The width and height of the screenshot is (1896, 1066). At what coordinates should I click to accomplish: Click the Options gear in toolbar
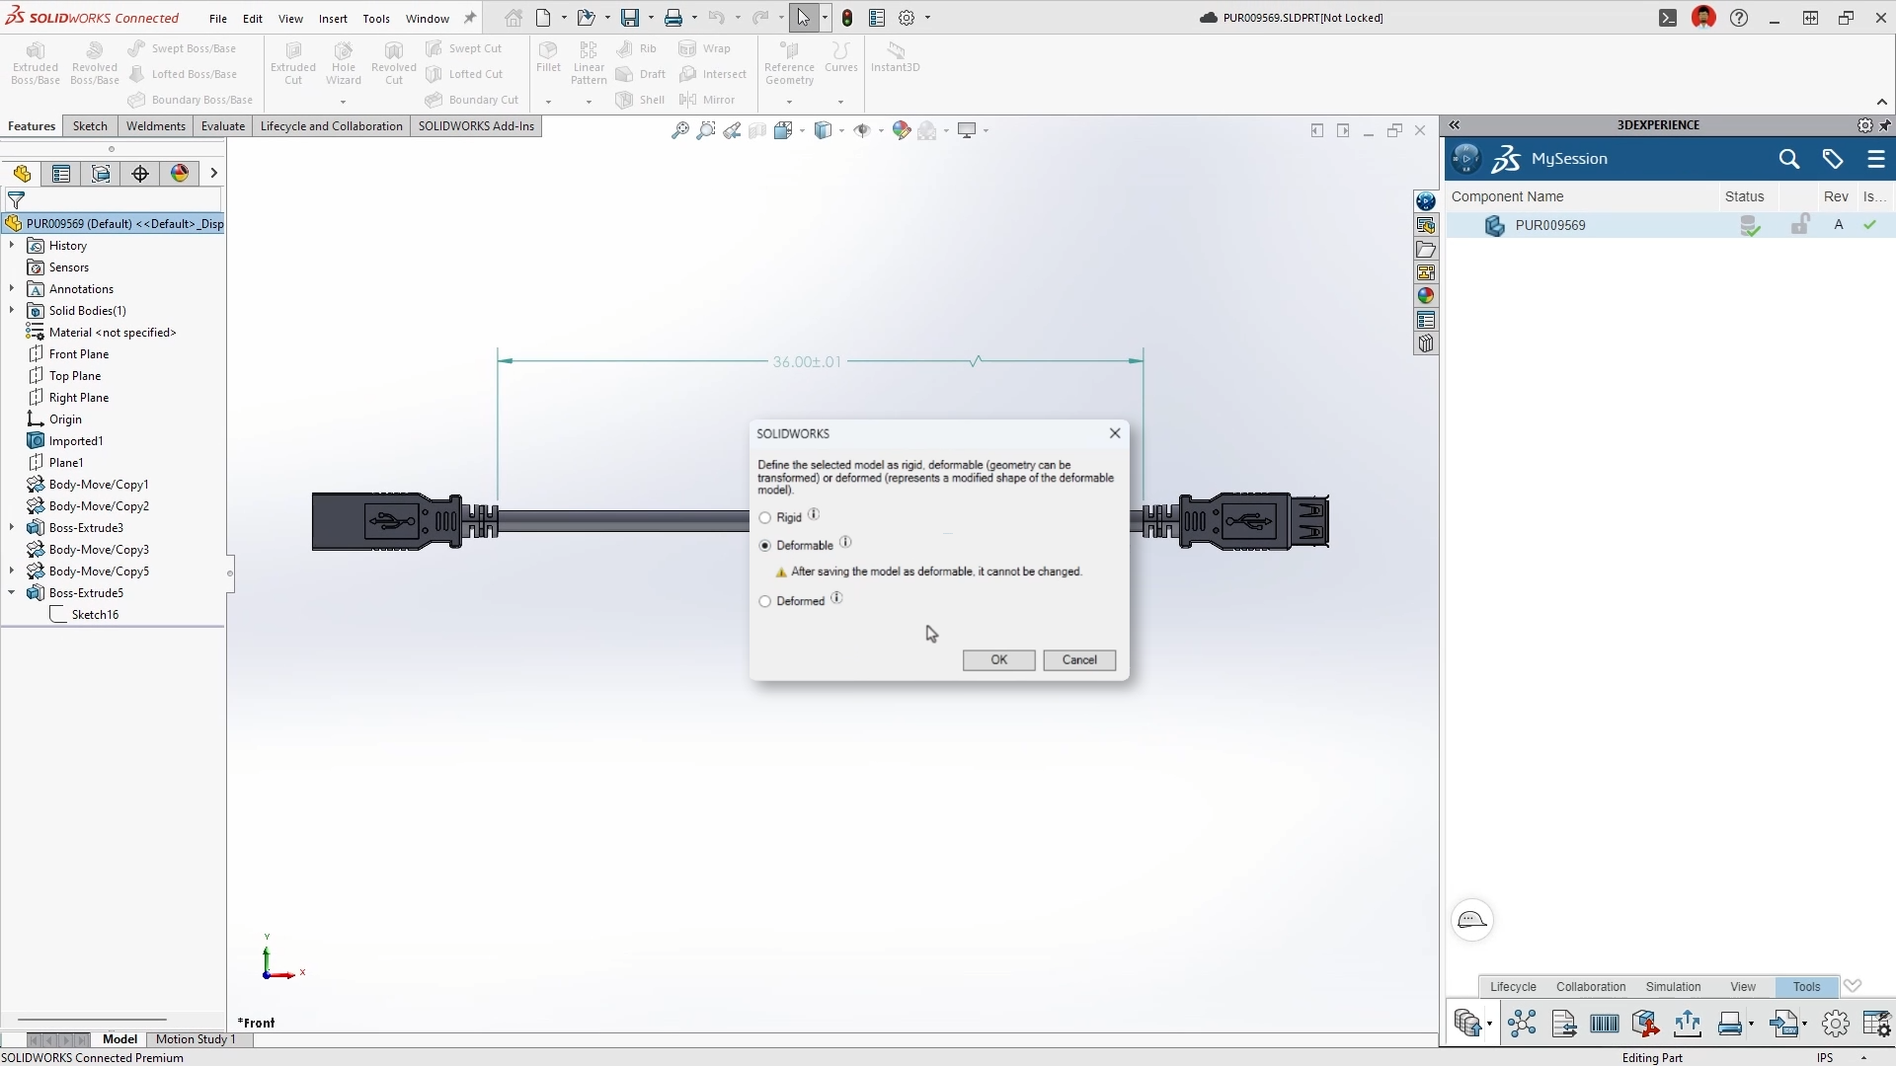pos(907,18)
